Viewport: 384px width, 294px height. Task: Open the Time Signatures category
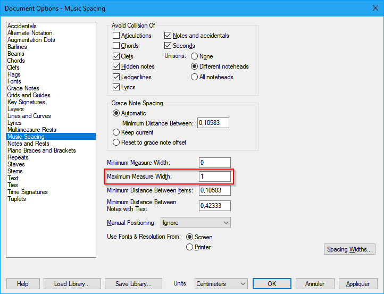27,192
